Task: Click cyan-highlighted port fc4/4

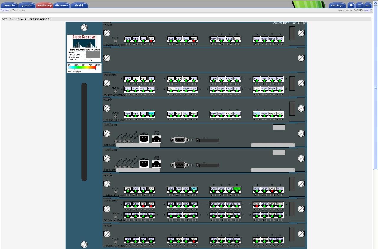Action: click(x=151, y=114)
